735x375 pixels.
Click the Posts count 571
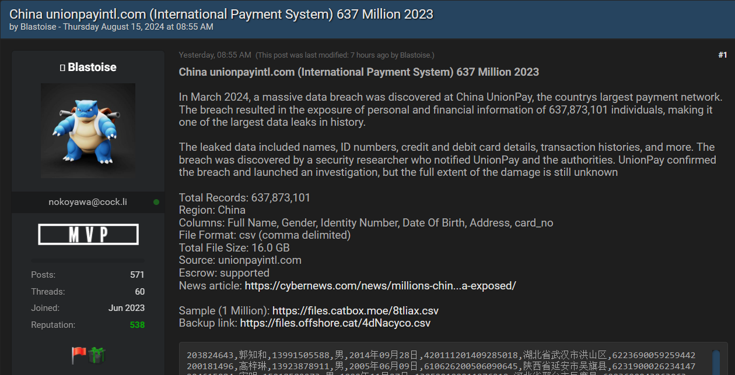tap(137, 275)
